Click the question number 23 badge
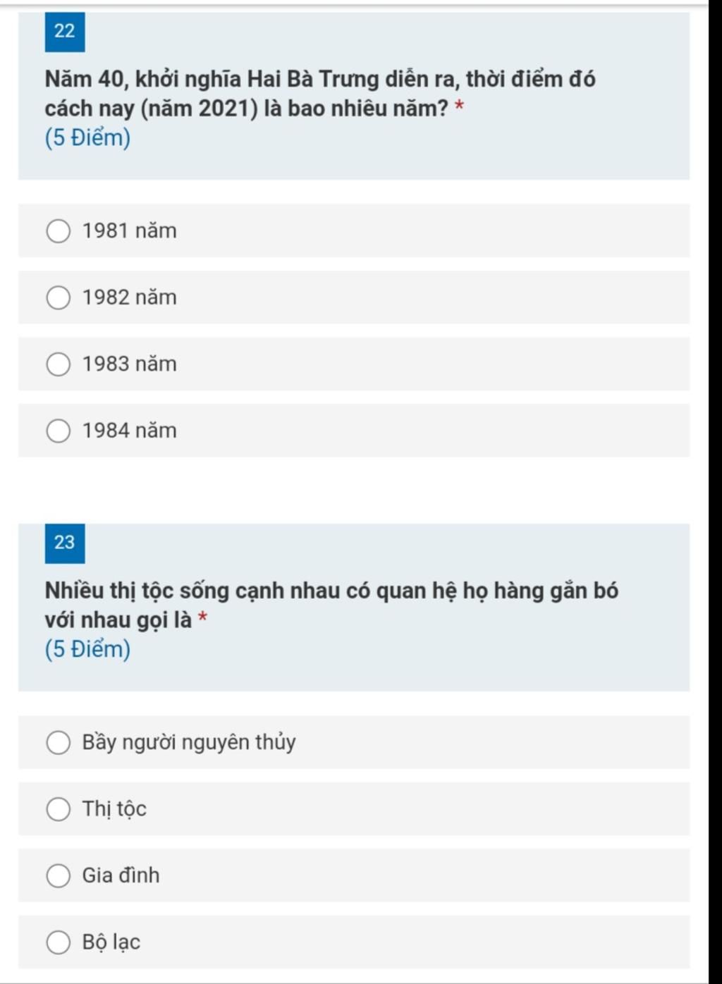The width and height of the screenshot is (722, 984). [x=65, y=543]
